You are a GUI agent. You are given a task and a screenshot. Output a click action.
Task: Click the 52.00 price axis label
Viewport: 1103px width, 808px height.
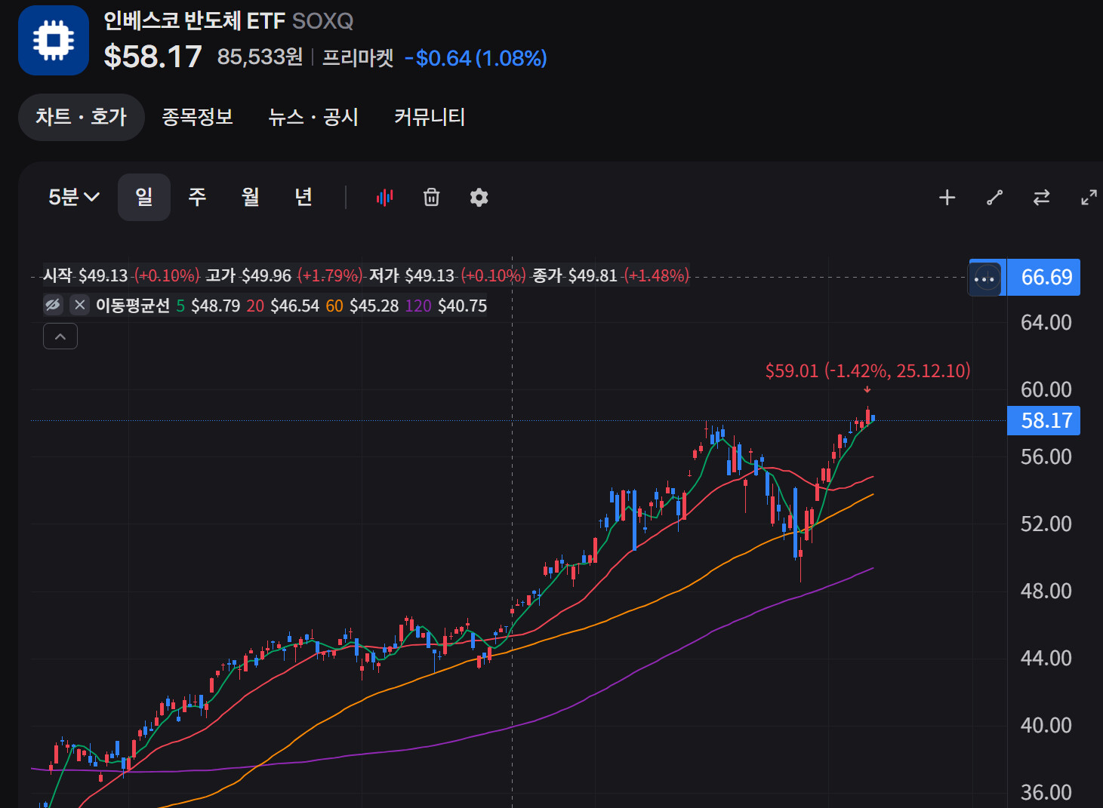pyautogui.click(x=1046, y=524)
